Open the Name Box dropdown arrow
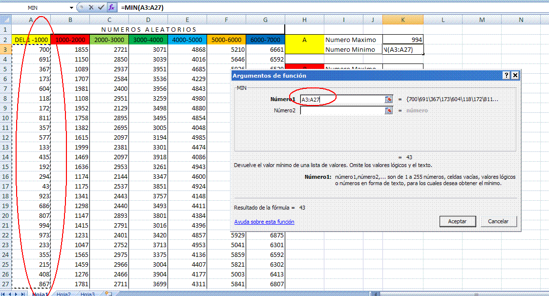Viewport: 549px width, 296px height. click(x=71, y=8)
